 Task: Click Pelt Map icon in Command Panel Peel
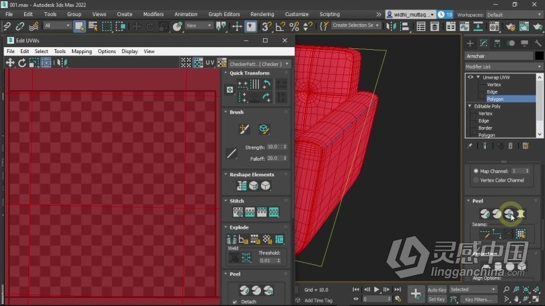[521, 214]
